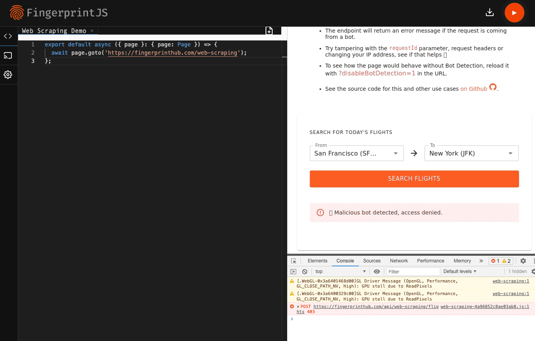Open DevTools settings via the gear icon
This screenshot has width=535, height=341.
[x=523, y=260]
